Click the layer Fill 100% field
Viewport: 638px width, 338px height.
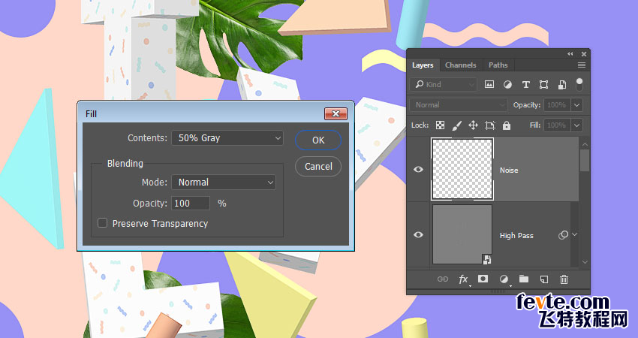pyautogui.click(x=557, y=125)
